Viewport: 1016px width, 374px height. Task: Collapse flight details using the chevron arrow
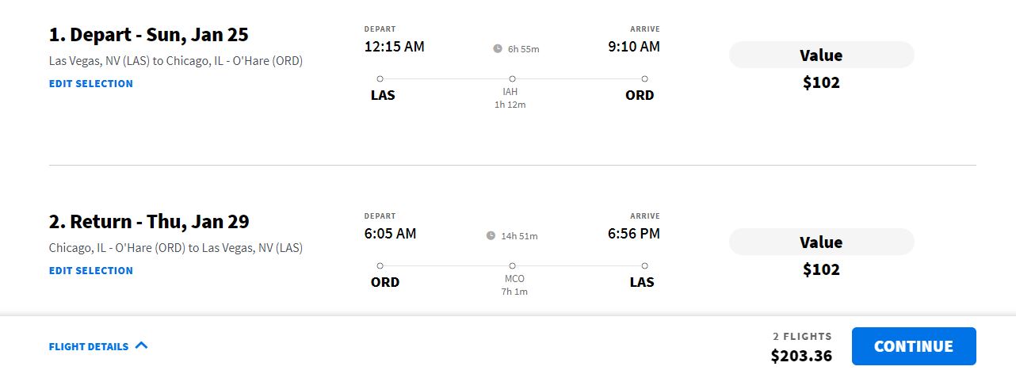[x=142, y=345]
